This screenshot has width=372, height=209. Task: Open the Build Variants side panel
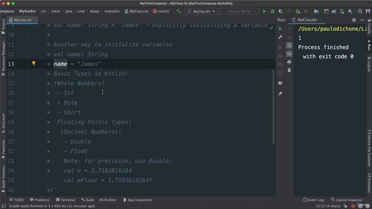pos(3,179)
